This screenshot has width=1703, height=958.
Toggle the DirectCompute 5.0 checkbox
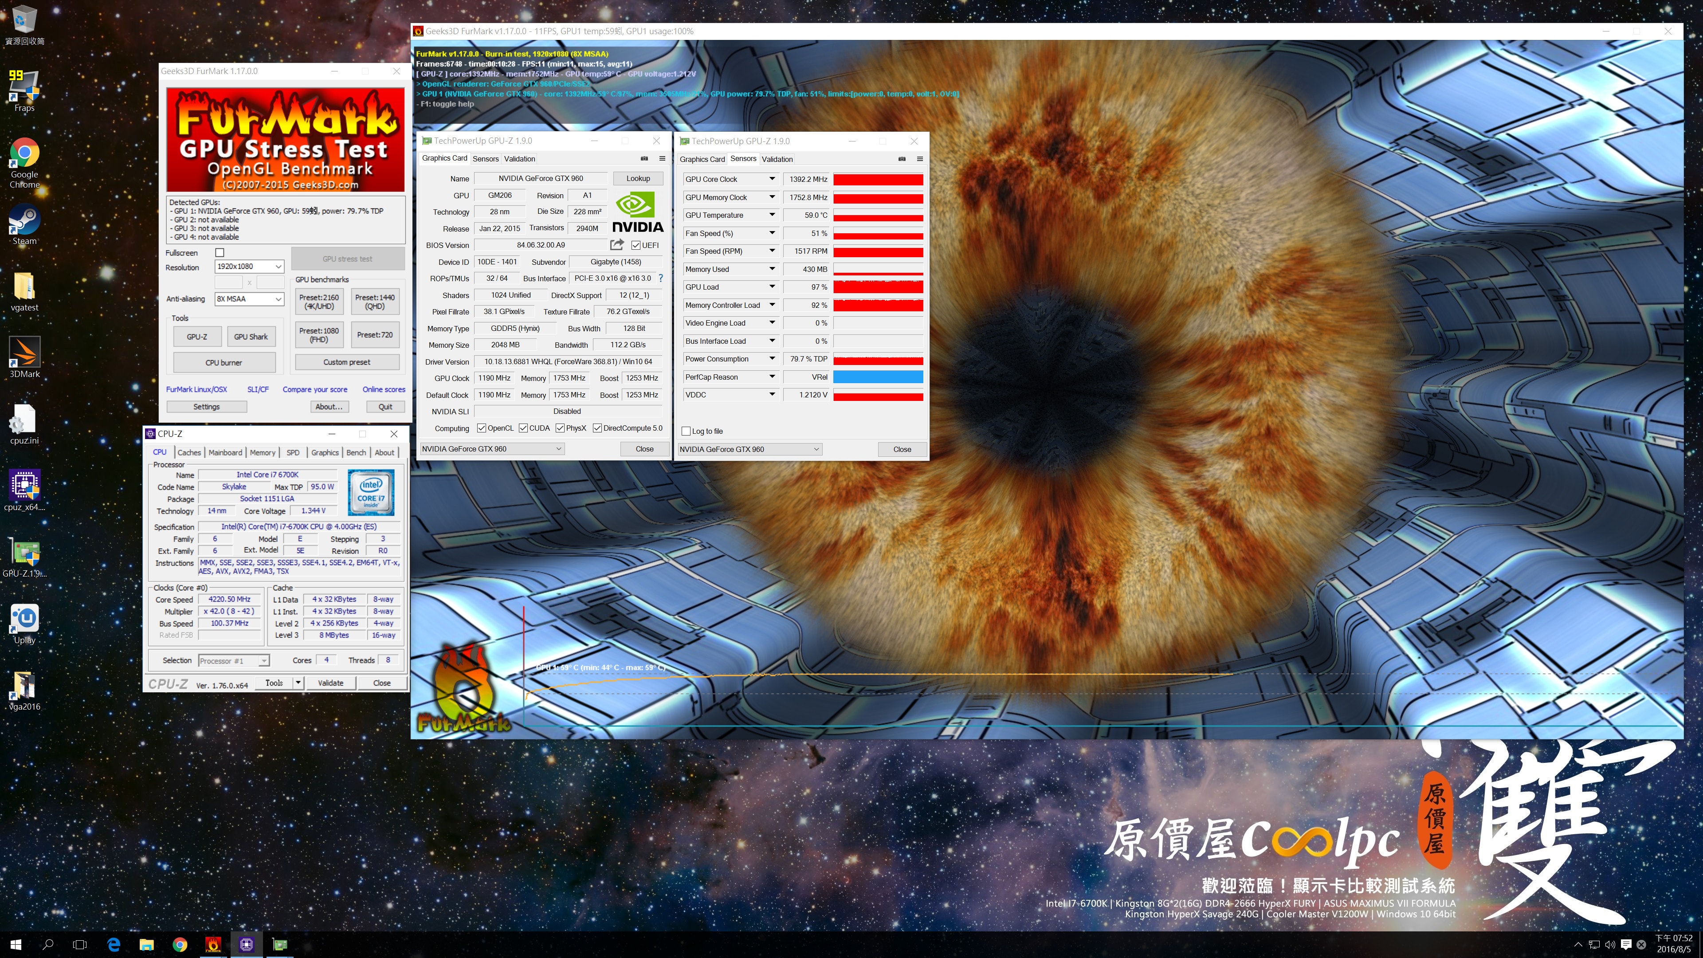[597, 428]
